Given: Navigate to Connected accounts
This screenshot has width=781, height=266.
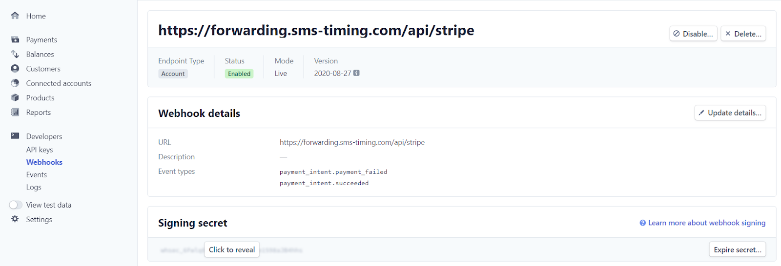Looking at the screenshot, I should (x=59, y=83).
